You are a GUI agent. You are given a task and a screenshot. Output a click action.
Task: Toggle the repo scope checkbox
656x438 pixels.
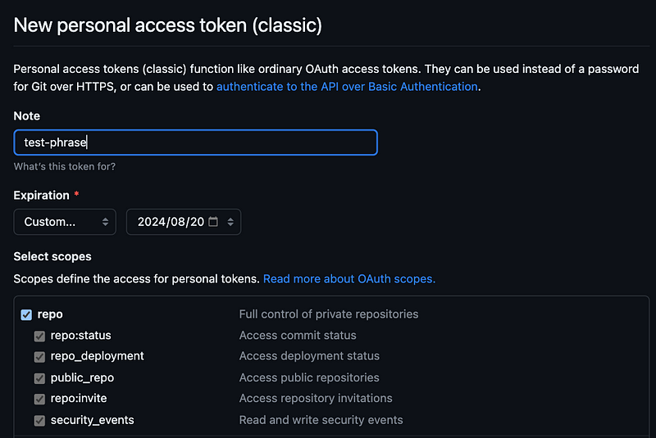click(x=26, y=314)
